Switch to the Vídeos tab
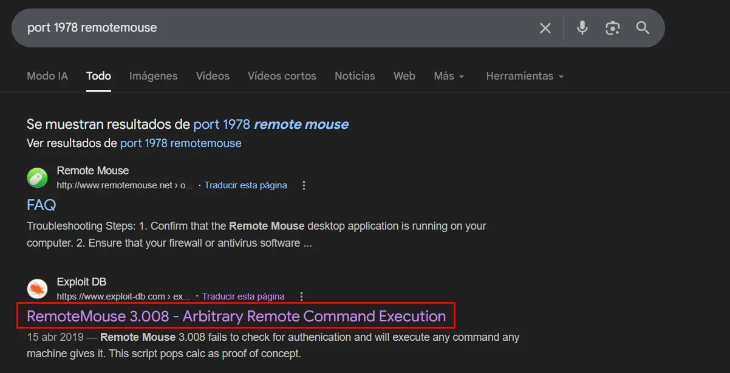The height and width of the screenshot is (373, 730). click(x=213, y=76)
